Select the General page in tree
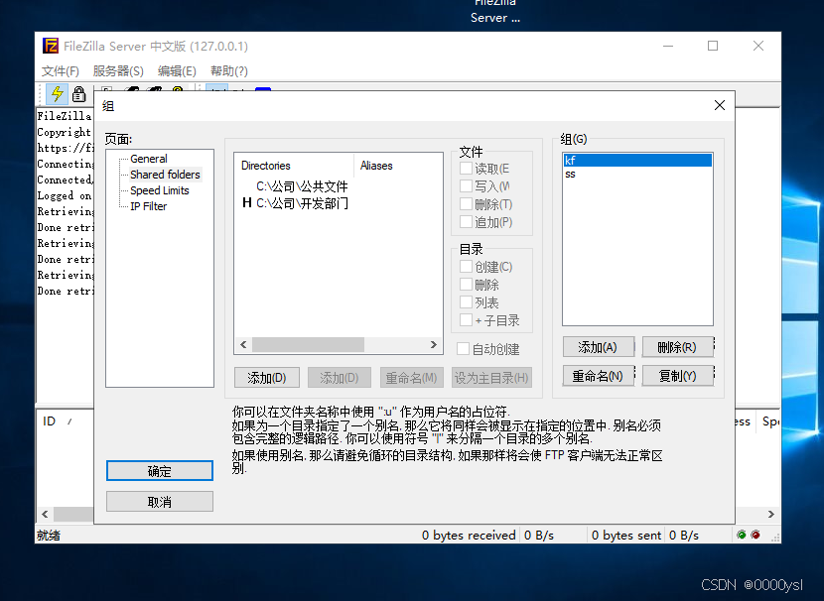The width and height of the screenshot is (824, 601). click(149, 159)
